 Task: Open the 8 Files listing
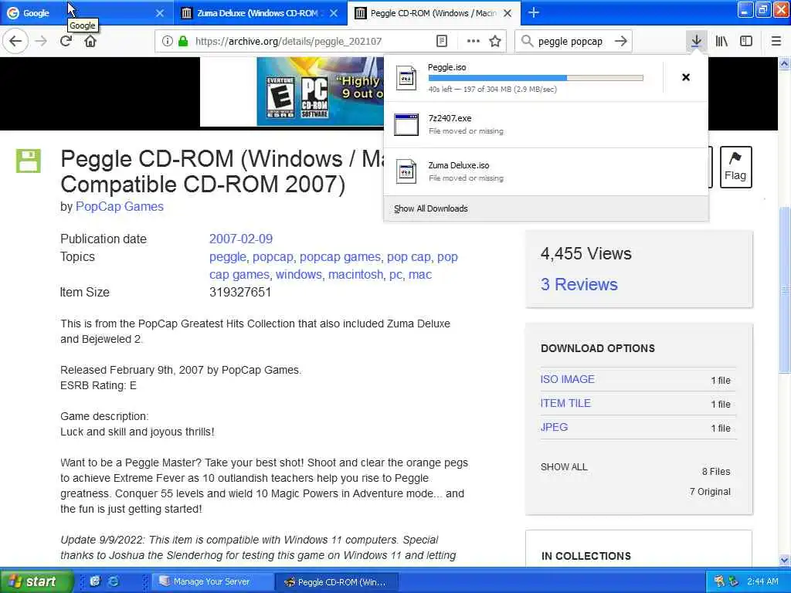[716, 472]
